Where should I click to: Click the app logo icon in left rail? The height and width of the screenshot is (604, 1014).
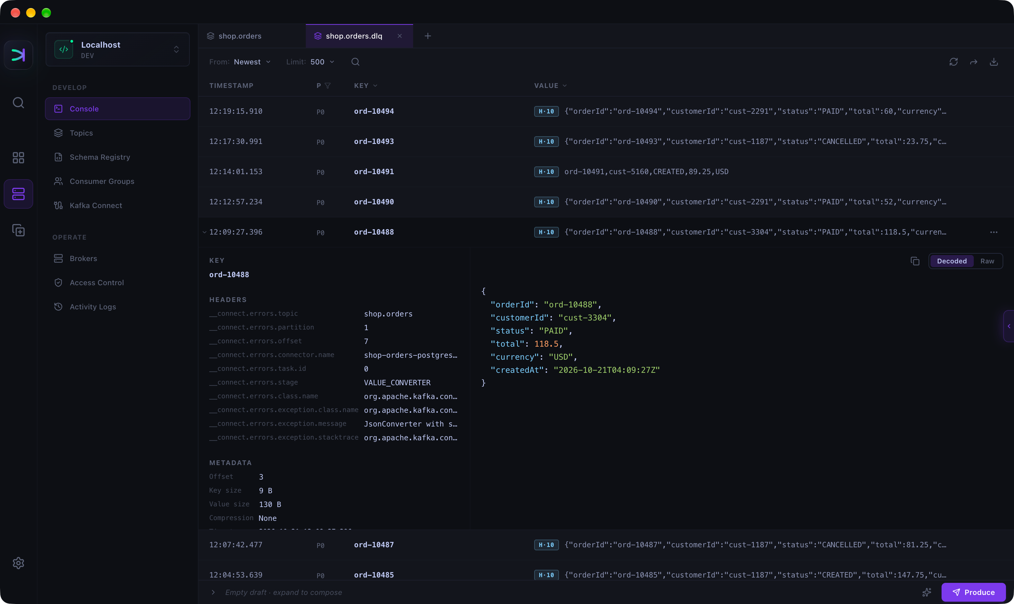pos(18,55)
